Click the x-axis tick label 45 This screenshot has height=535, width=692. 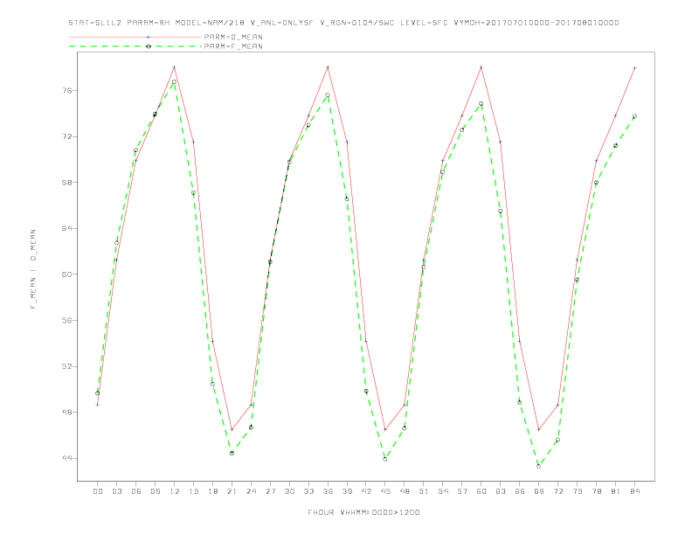point(385,491)
